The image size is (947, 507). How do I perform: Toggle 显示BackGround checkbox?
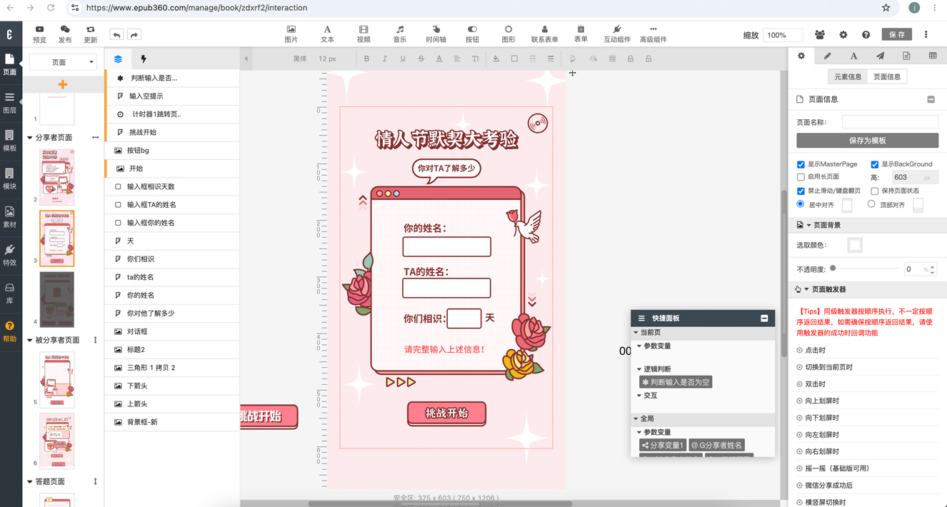[x=874, y=164]
